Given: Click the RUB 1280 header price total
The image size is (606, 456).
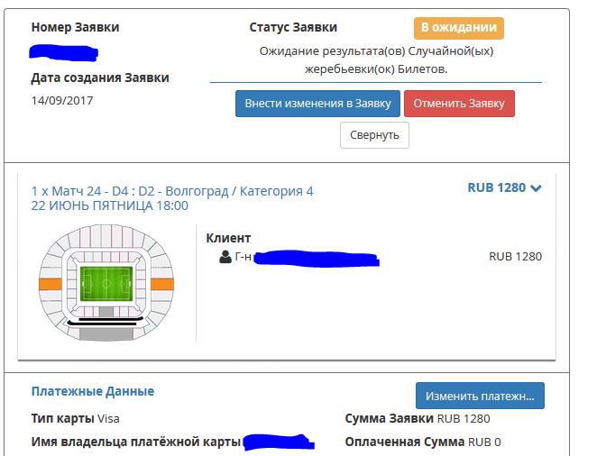Looking at the screenshot, I should [497, 187].
